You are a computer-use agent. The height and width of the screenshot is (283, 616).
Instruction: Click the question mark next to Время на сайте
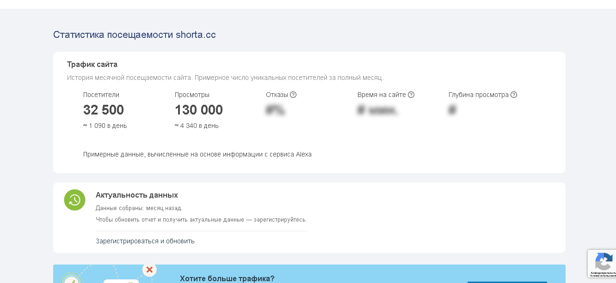[411, 95]
